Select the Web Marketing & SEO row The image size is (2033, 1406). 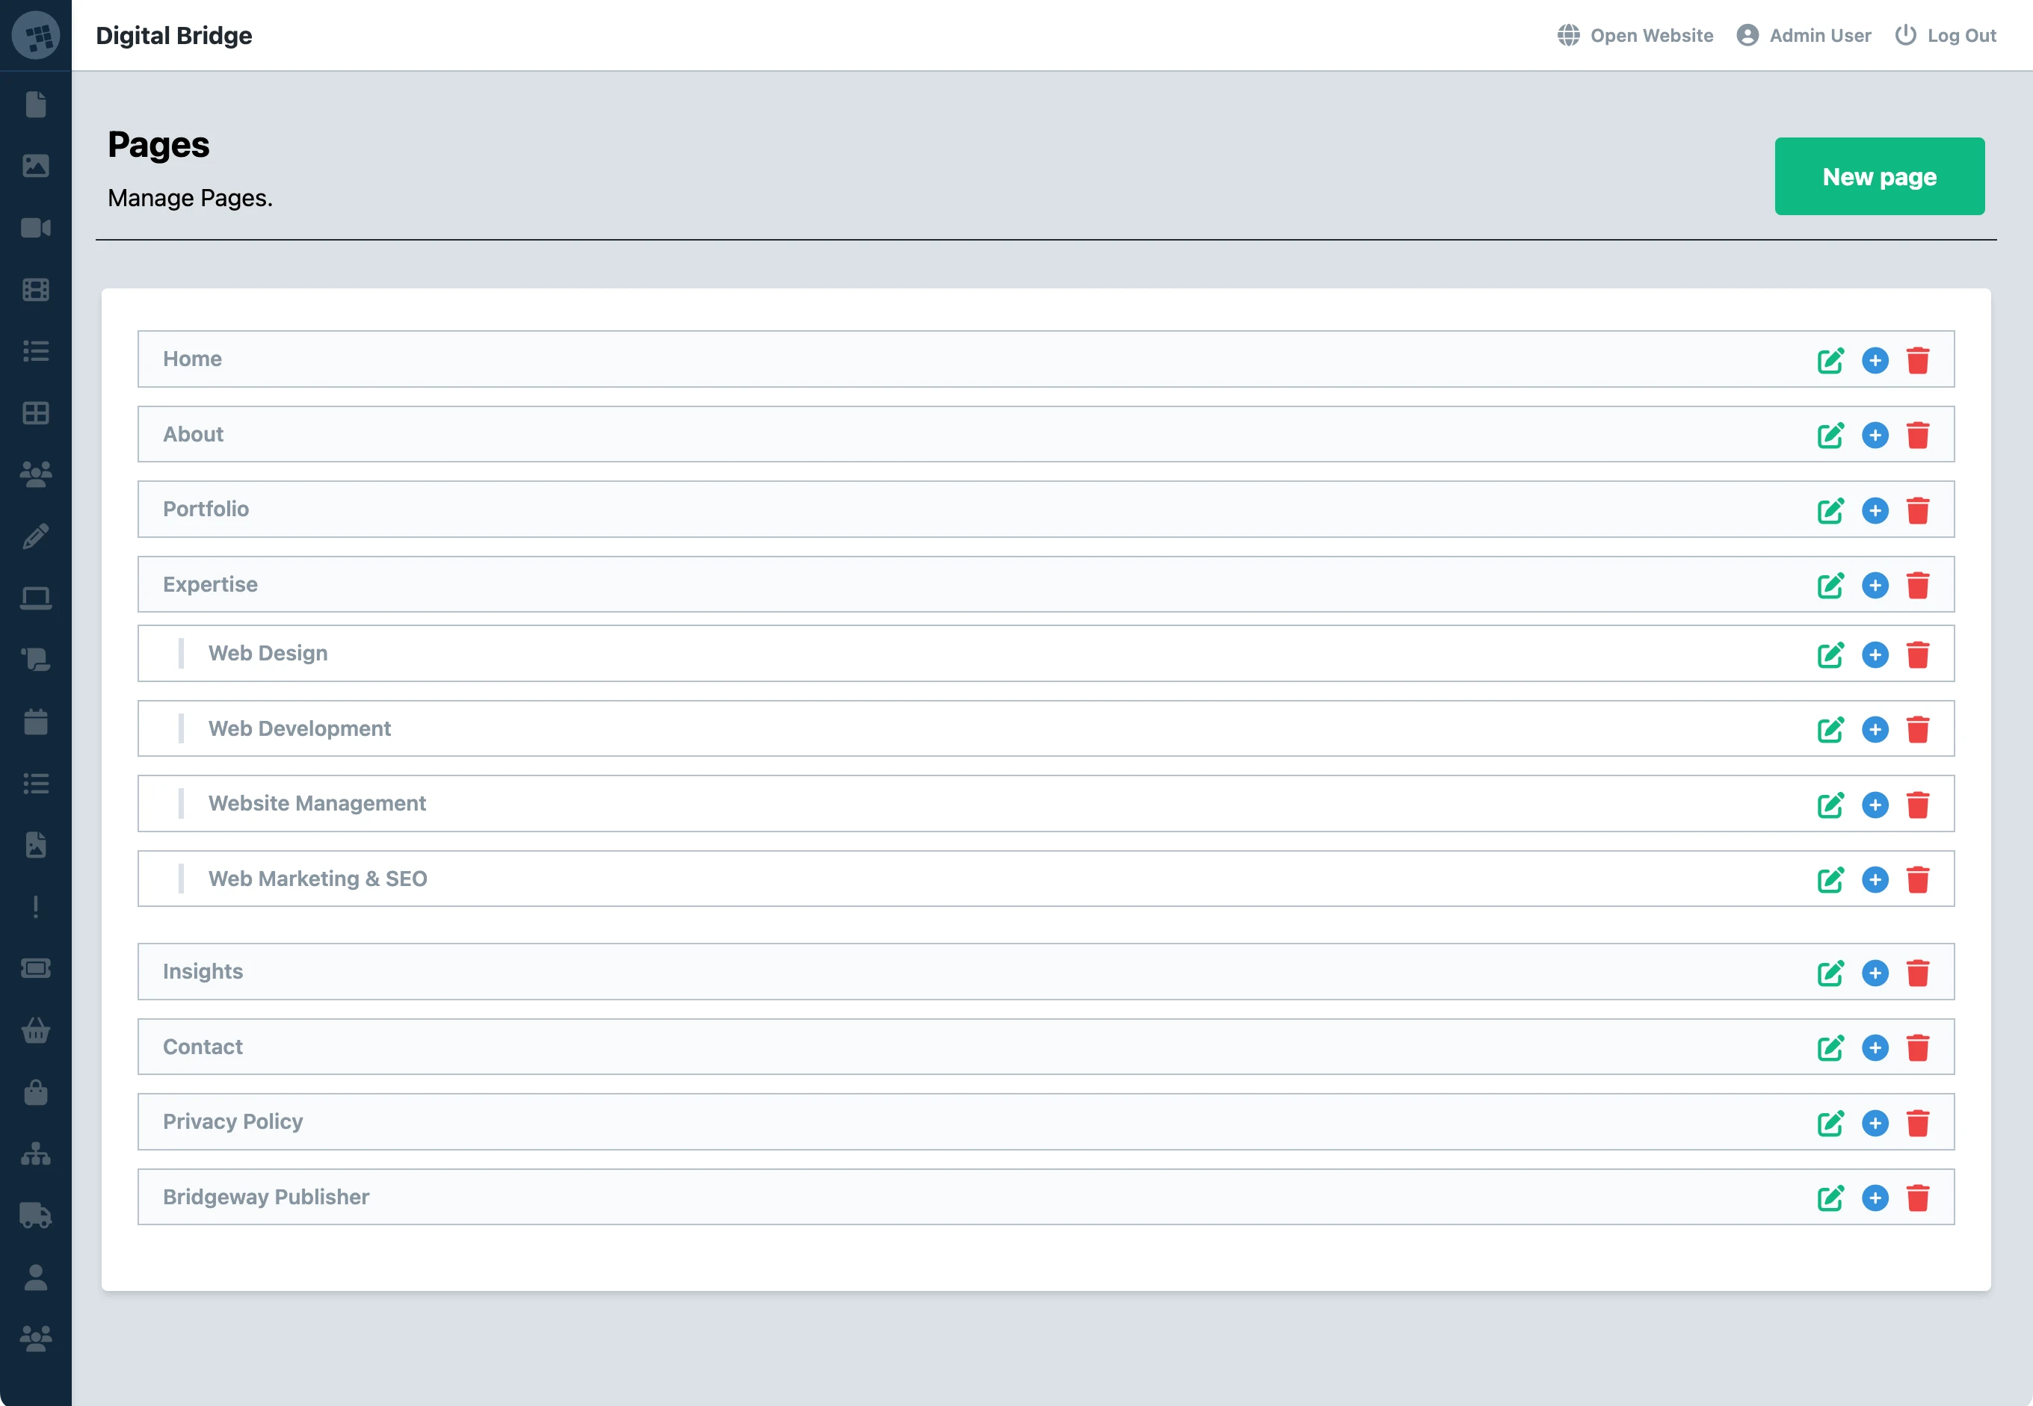tap(1045, 879)
